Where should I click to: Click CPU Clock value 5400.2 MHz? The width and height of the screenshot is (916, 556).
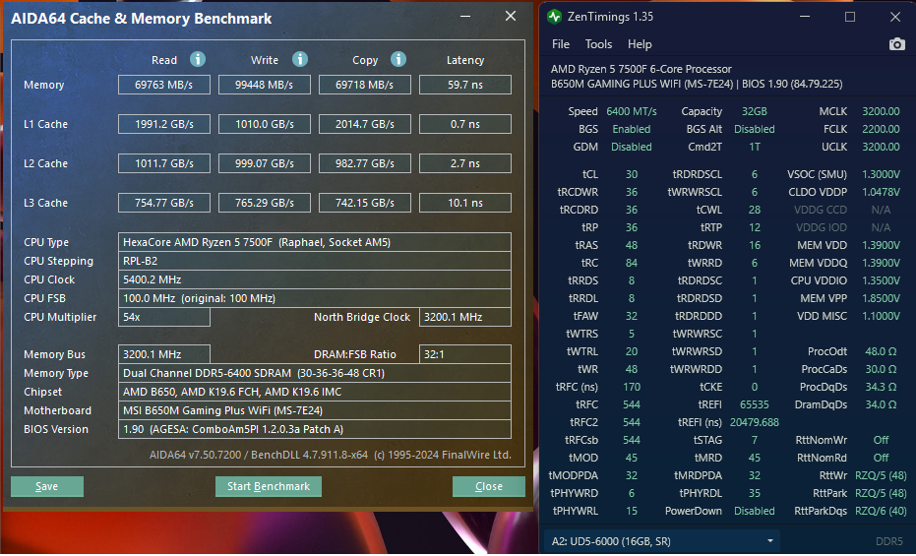tap(315, 279)
